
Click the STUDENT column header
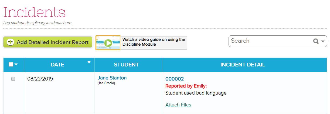[x=126, y=65]
